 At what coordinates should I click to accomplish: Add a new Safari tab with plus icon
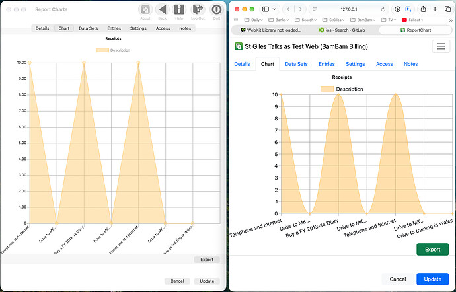[x=435, y=9]
